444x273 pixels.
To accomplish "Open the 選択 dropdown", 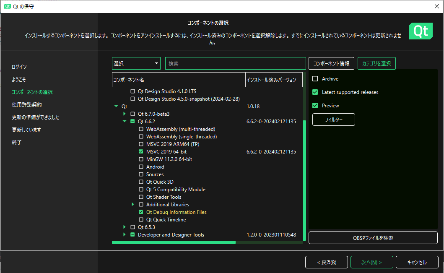I will (x=136, y=63).
